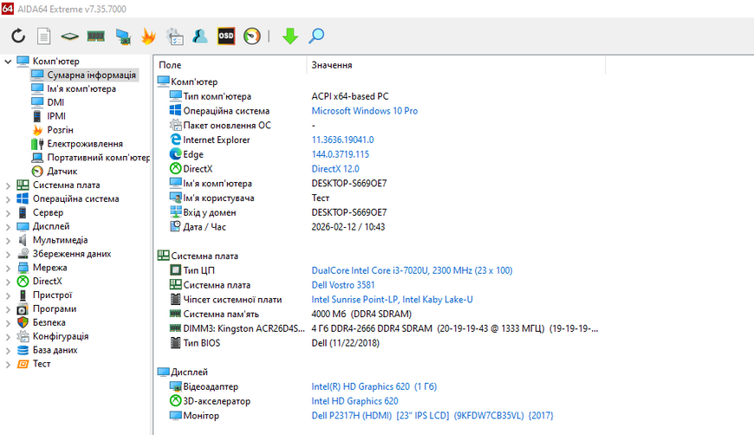The image size is (754, 435).
Task: Expand the Мультимедіа tree node
Action: click(x=8, y=240)
